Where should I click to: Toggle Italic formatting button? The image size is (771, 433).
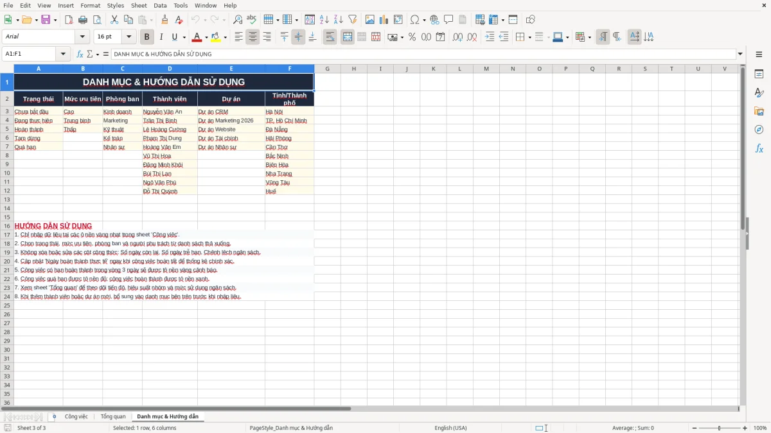[x=161, y=37]
